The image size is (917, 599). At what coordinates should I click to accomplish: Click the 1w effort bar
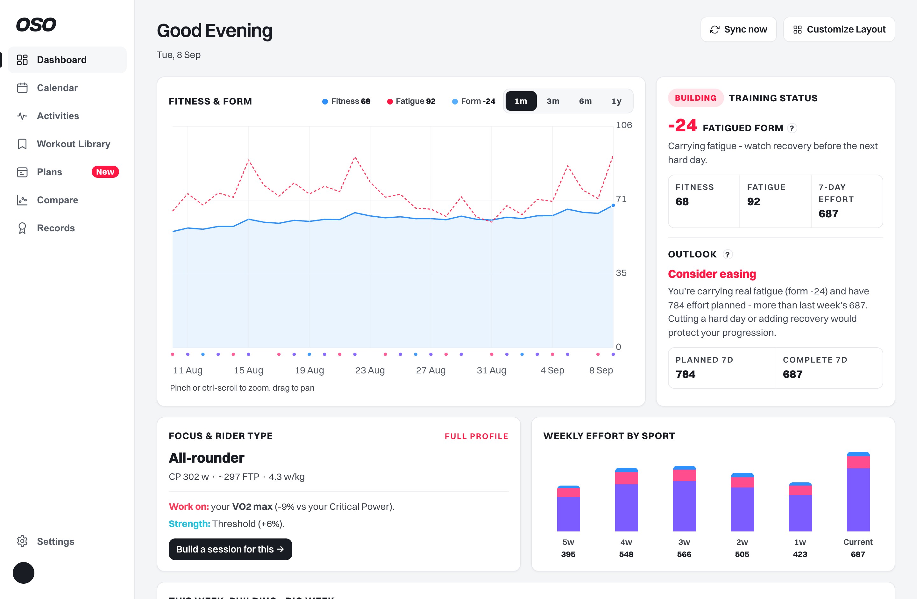tap(800, 507)
